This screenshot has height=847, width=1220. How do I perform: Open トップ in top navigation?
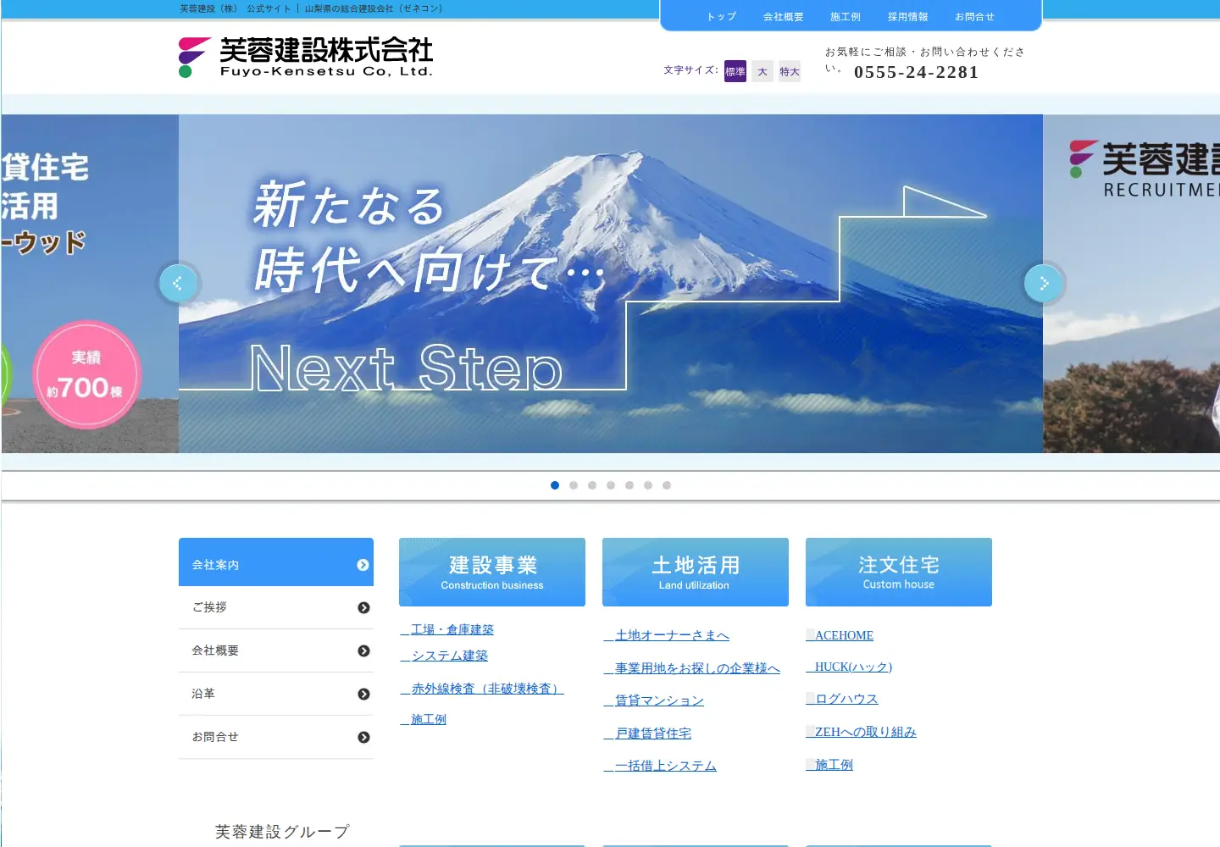tap(722, 16)
